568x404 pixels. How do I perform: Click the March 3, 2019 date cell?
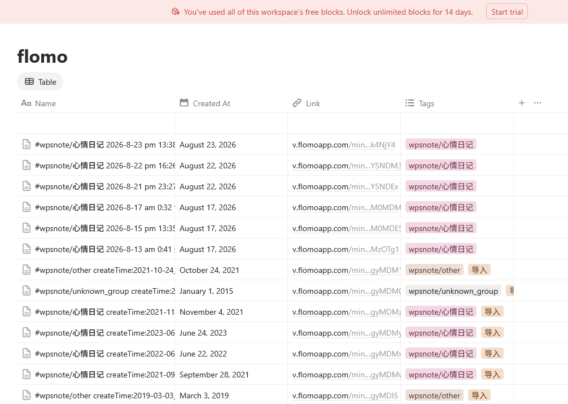(x=231, y=396)
